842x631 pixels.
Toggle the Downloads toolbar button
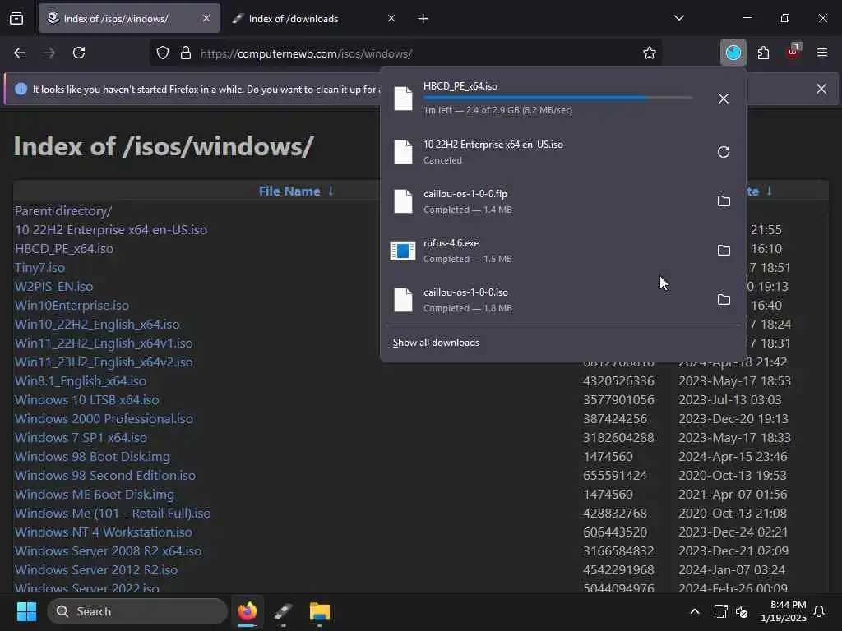point(733,53)
